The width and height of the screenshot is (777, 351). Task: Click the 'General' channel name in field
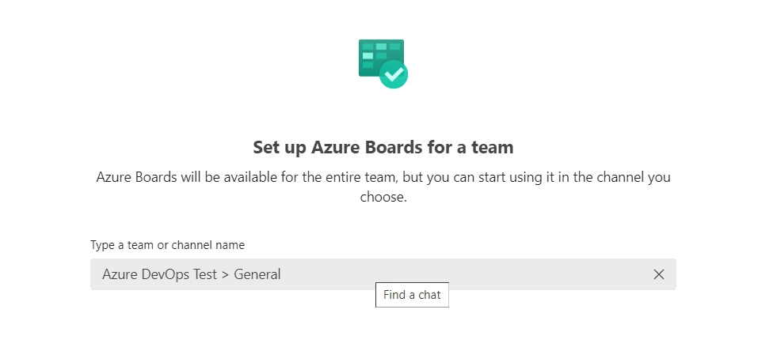[x=257, y=274]
